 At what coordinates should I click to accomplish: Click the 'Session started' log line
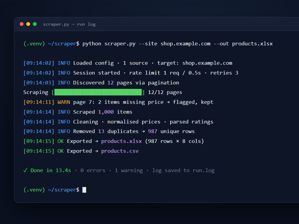[x=131, y=73]
